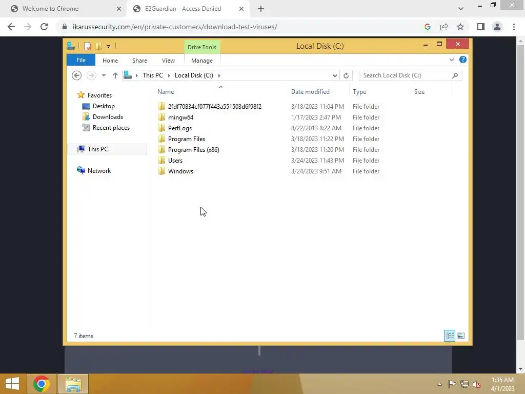This screenshot has width=525, height=394.
Task: Open Chrome profile avatar
Action: [x=497, y=27]
